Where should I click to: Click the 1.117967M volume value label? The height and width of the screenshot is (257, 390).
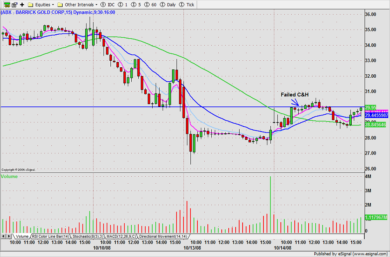(x=376, y=217)
